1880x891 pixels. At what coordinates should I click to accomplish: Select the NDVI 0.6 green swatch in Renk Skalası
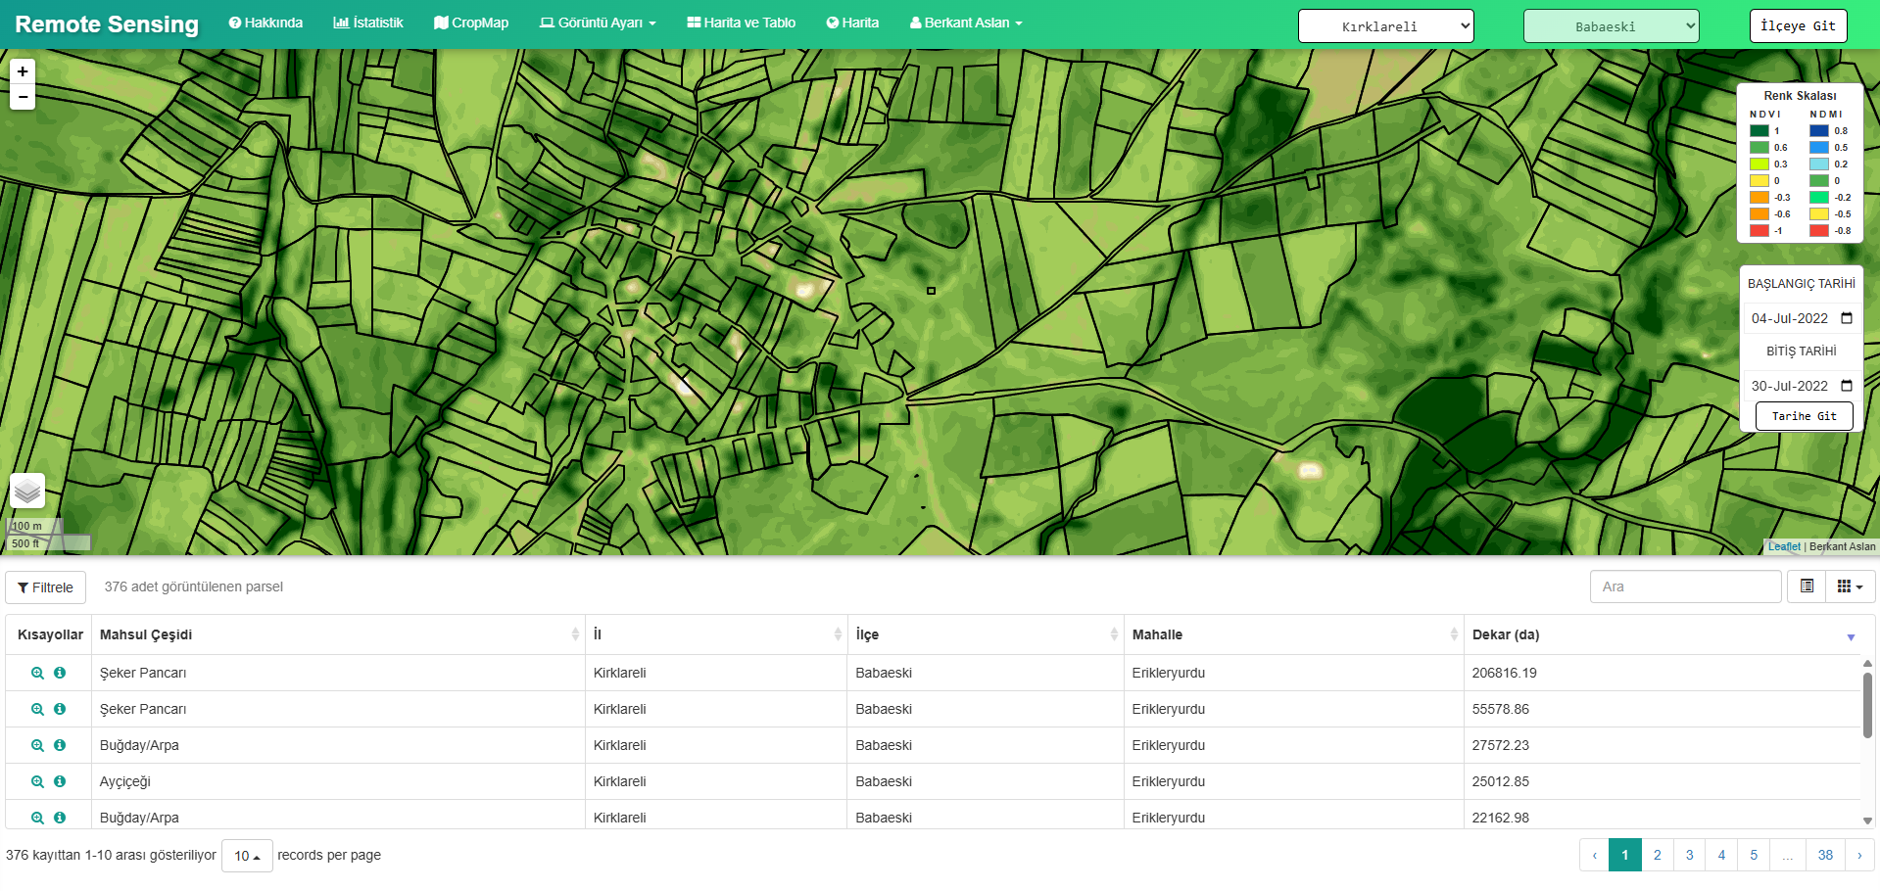pyautogui.click(x=1761, y=147)
